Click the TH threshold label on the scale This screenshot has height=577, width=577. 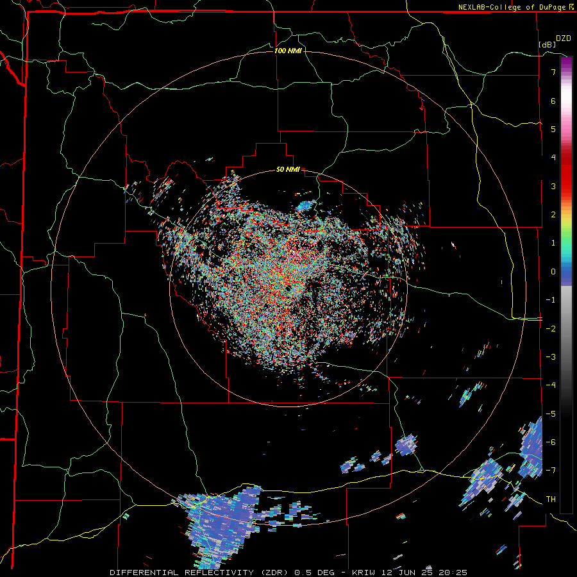tap(551, 499)
